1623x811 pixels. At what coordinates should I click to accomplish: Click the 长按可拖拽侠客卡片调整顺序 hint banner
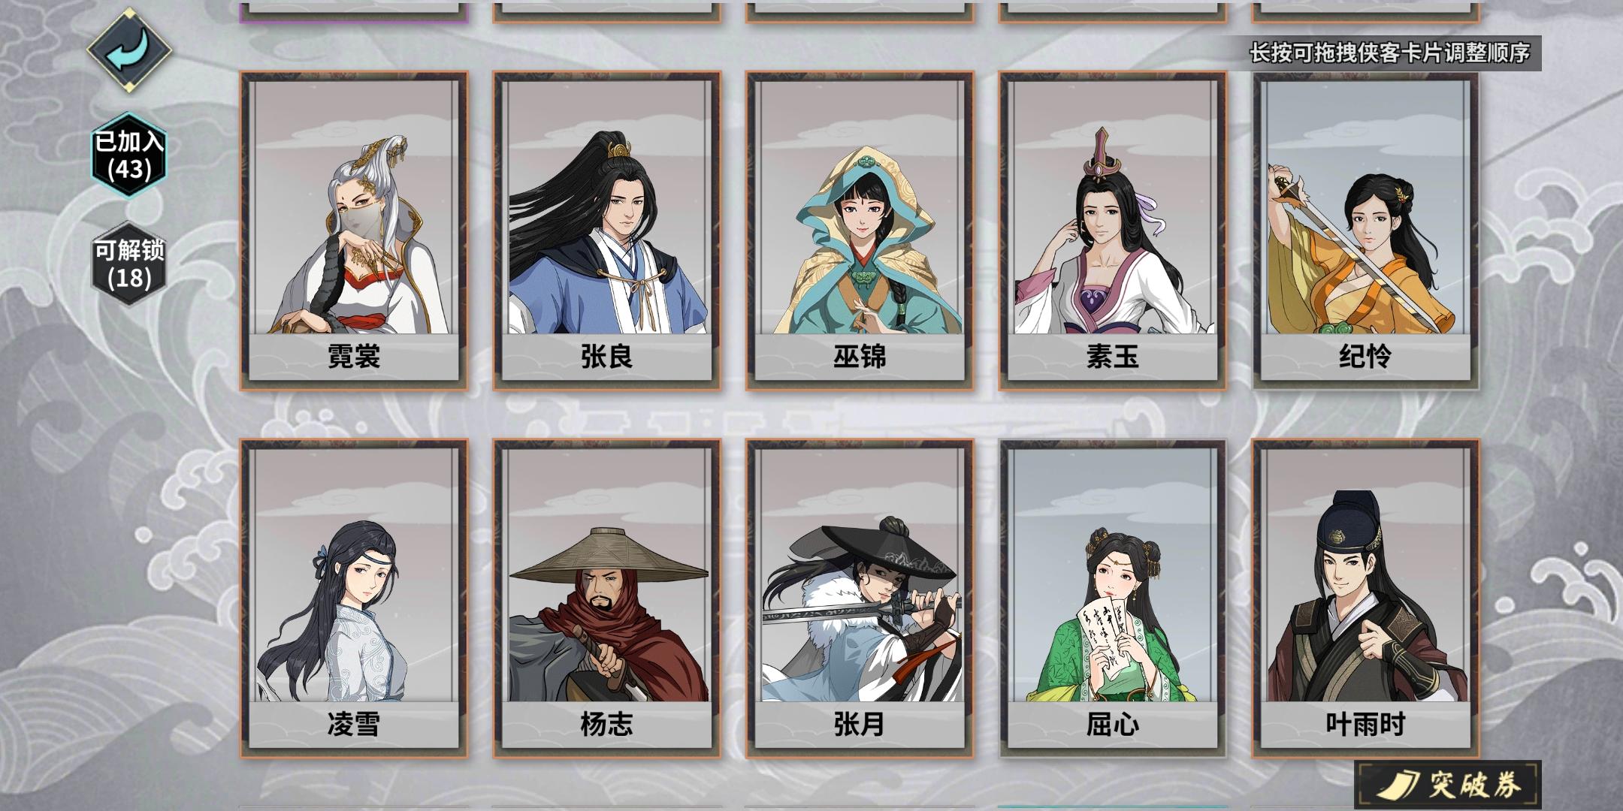(1390, 53)
